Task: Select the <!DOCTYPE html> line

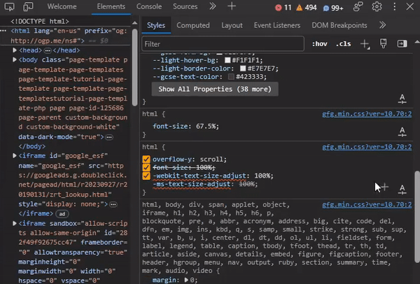Action: pos(40,21)
